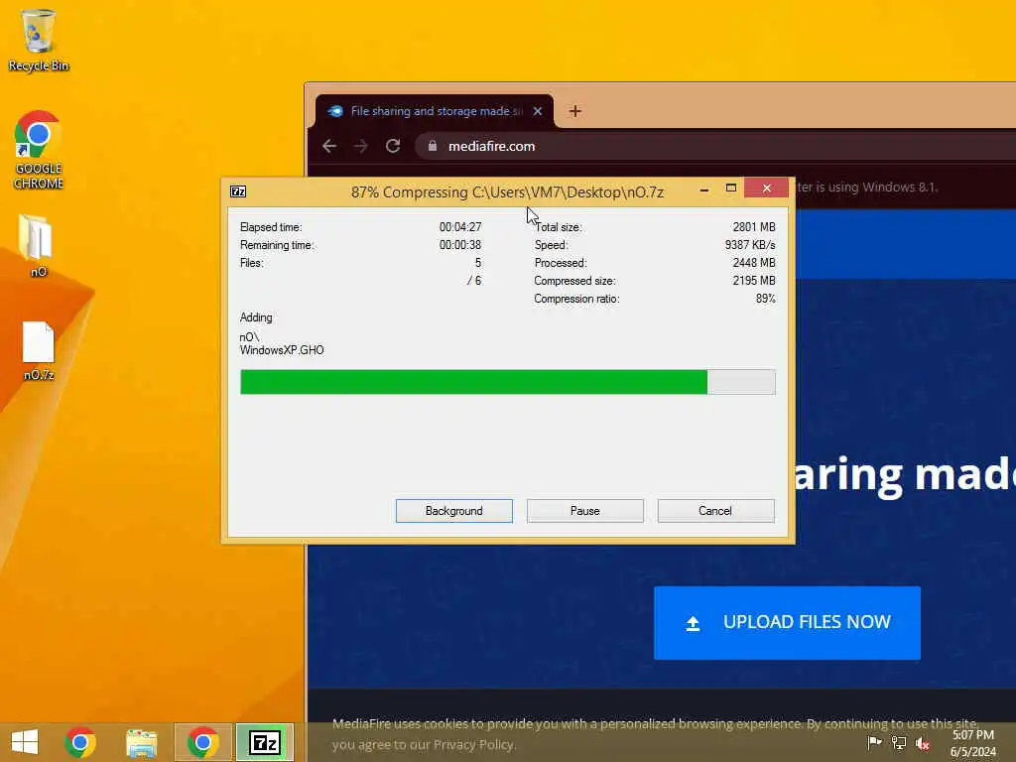The width and height of the screenshot is (1016, 762).
Task: Click the padlock site info icon
Action: click(433, 146)
